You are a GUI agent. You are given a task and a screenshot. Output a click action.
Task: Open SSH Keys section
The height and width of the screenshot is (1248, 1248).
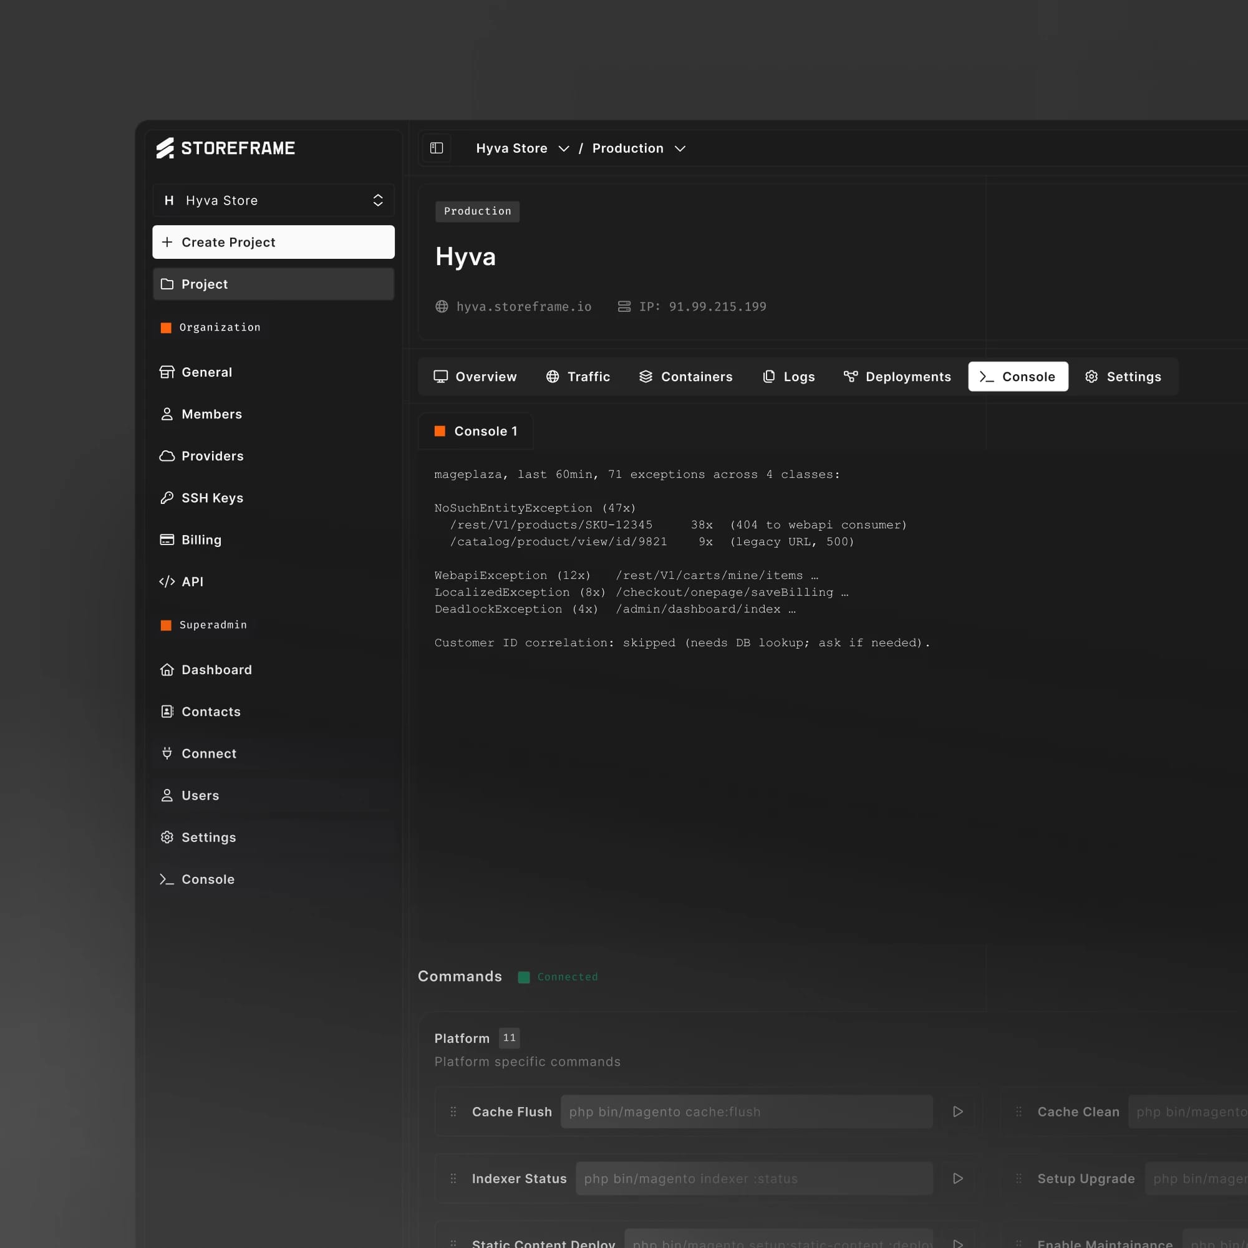(201, 498)
